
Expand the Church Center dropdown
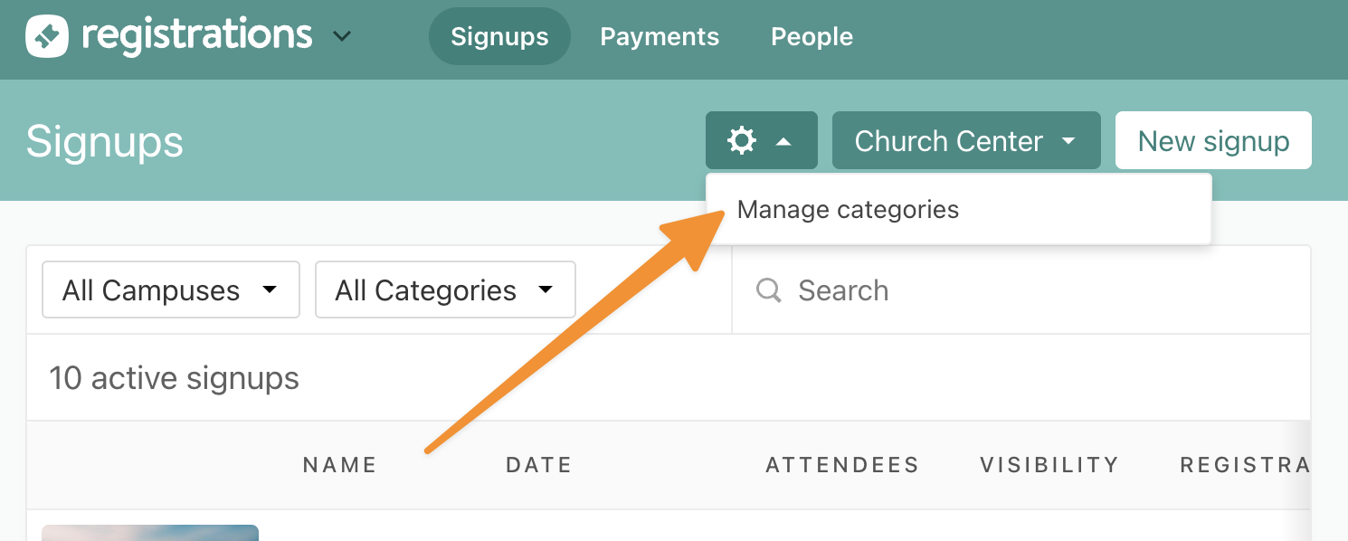pyautogui.click(x=966, y=140)
